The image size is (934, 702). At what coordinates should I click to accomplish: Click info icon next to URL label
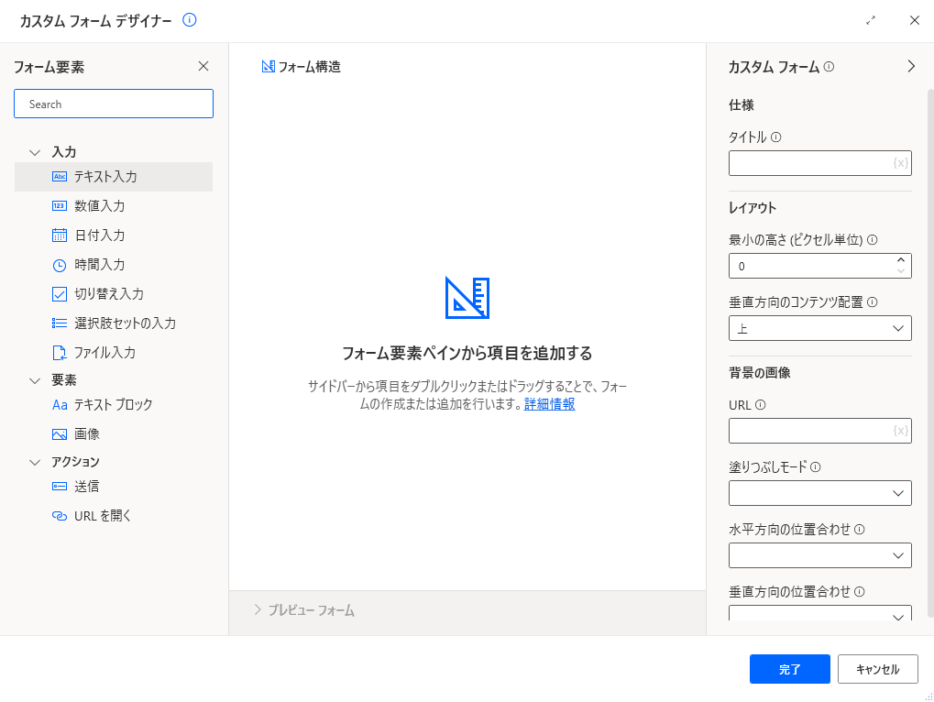[x=760, y=405]
